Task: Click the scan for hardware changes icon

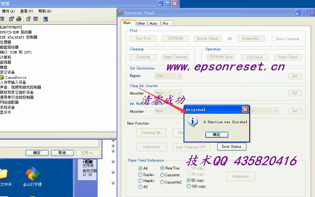Action: click(45, 19)
